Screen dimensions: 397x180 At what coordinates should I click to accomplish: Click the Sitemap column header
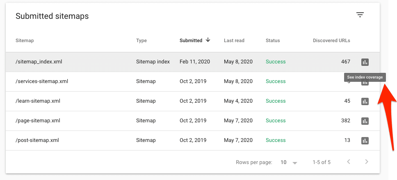pos(25,40)
